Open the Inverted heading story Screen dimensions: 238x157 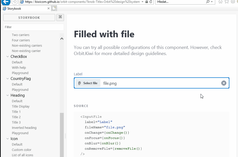click(24, 128)
